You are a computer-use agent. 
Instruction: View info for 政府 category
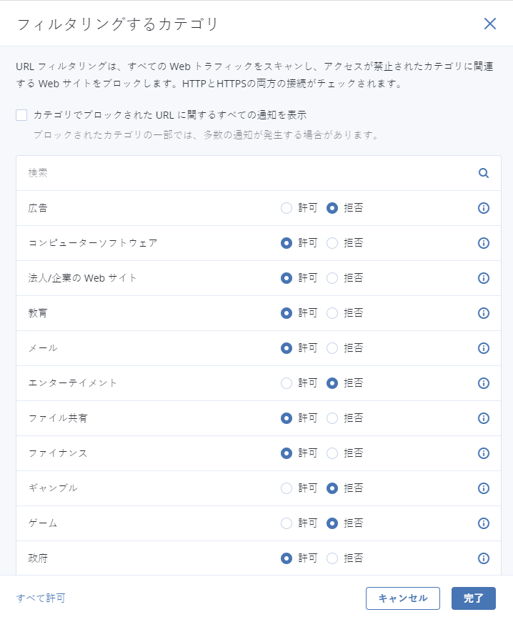point(483,558)
